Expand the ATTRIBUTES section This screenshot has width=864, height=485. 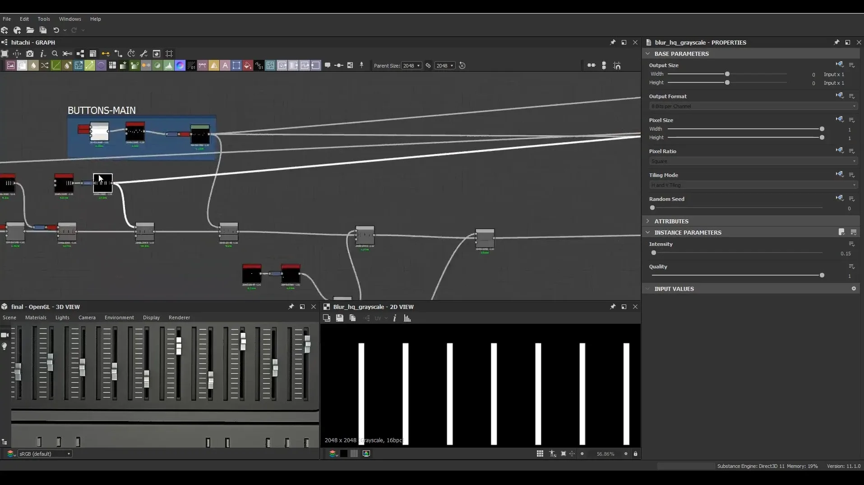click(x=648, y=221)
